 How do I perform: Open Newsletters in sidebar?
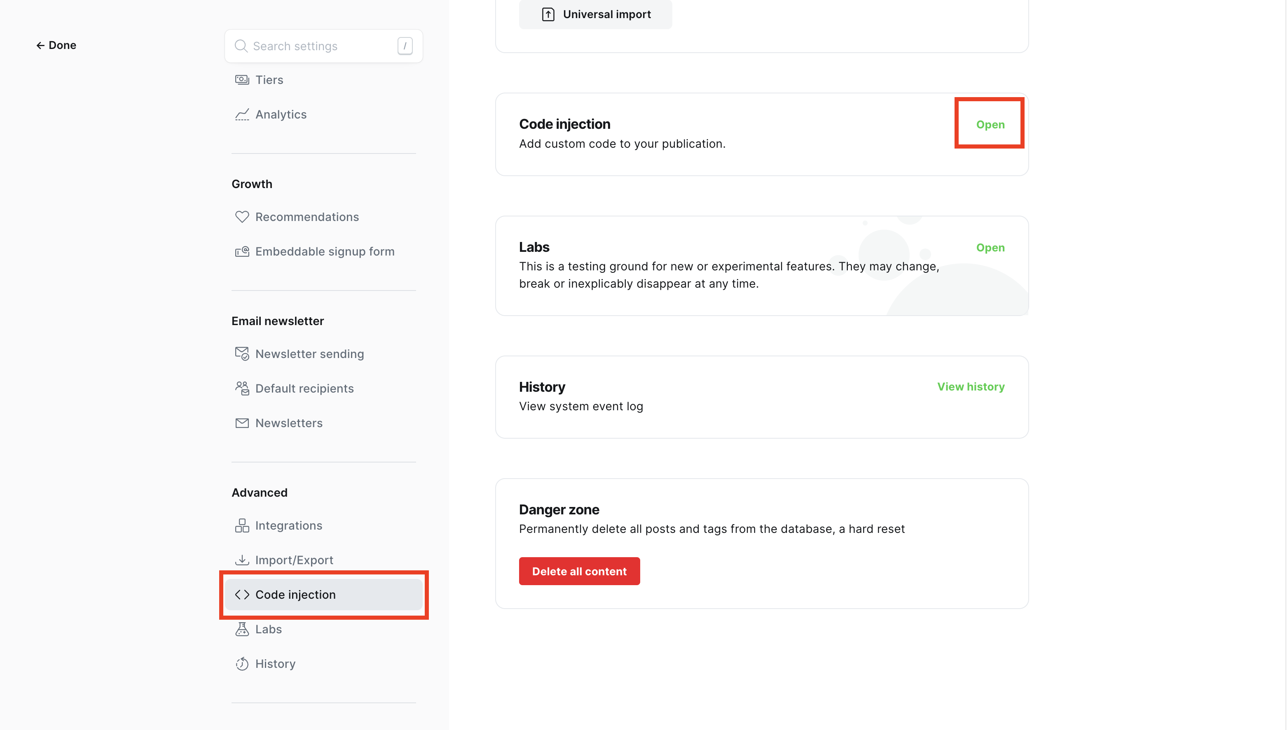(323, 423)
